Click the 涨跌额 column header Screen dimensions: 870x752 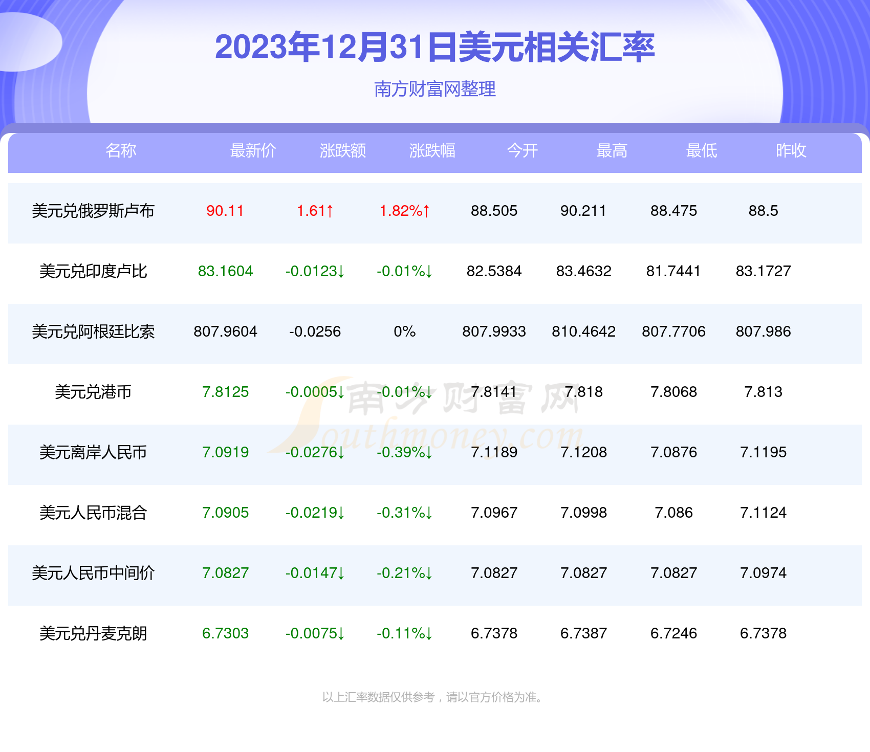coord(342,150)
